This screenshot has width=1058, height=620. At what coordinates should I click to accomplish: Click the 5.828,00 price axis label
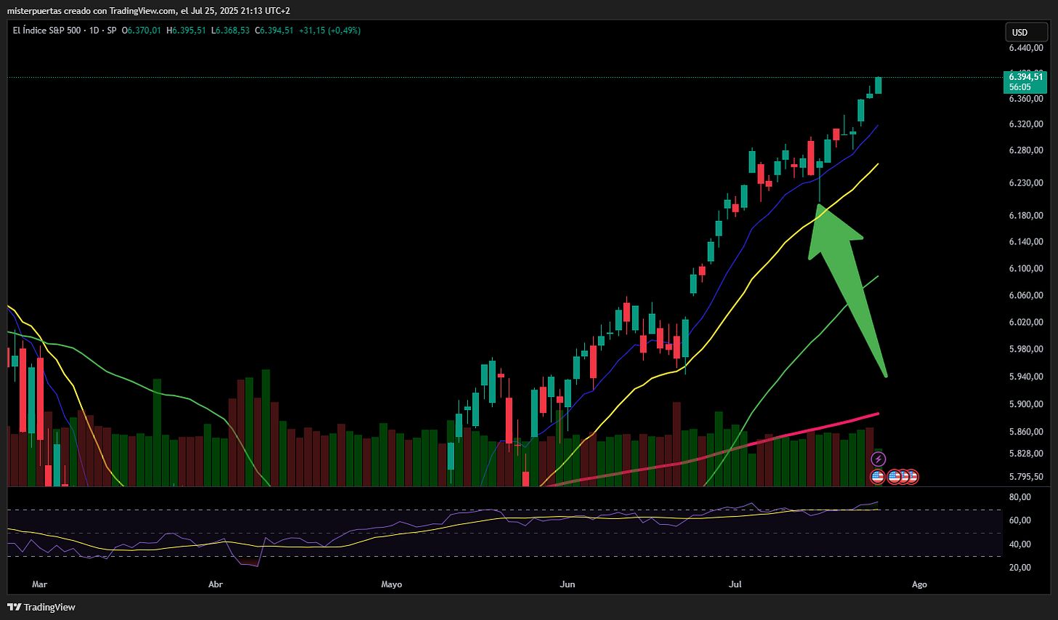point(1026,454)
